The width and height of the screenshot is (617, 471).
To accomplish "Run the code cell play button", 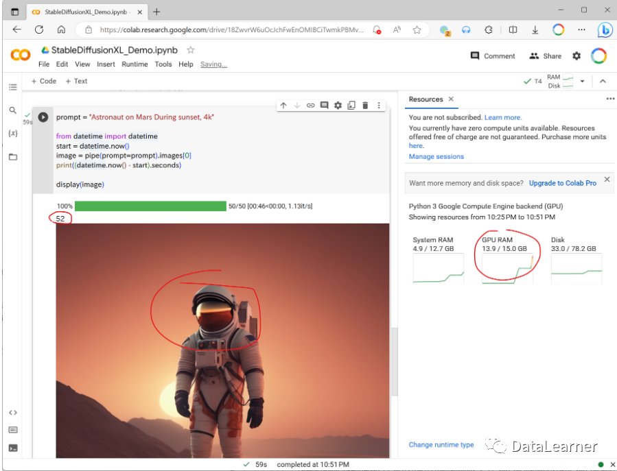I will [43, 117].
